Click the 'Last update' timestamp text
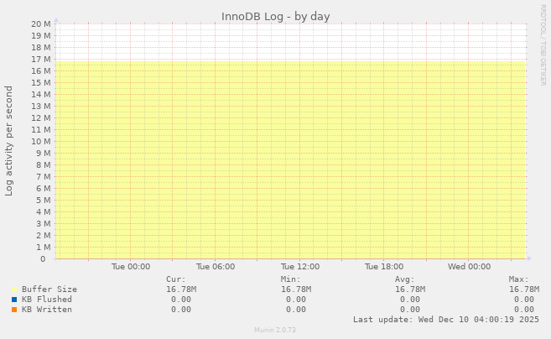The image size is (551, 339). [x=446, y=320]
